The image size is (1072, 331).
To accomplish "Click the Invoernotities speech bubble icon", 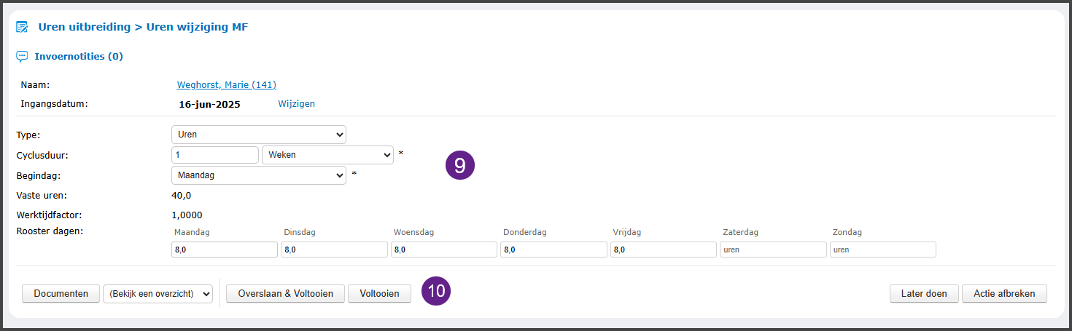I will (x=22, y=56).
